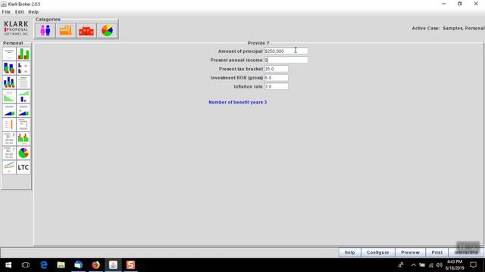Click the Amount of principal field
The width and height of the screenshot is (485, 272).
pyautogui.click(x=286, y=51)
